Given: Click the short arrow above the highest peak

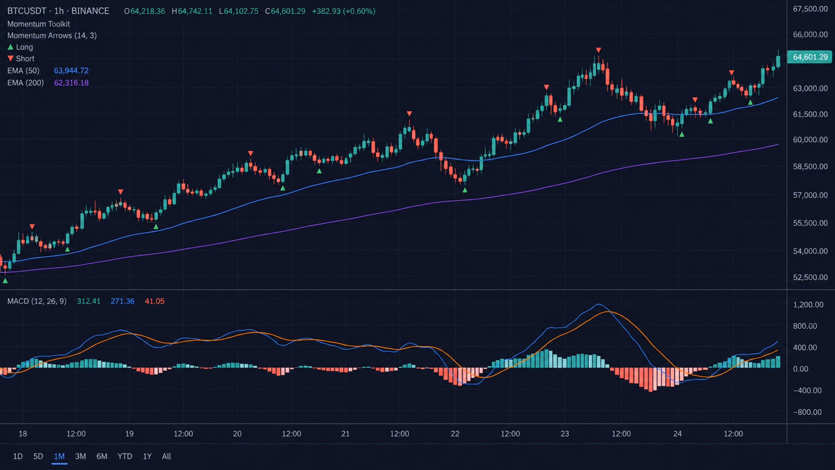Looking at the screenshot, I should pyautogui.click(x=598, y=50).
